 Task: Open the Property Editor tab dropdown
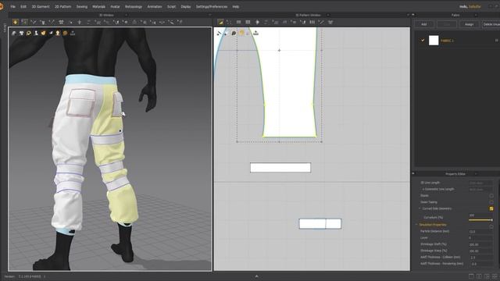pyautogui.click(x=476, y=174)
